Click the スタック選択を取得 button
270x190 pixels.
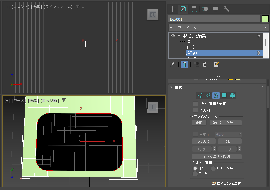tap(217, 157)
